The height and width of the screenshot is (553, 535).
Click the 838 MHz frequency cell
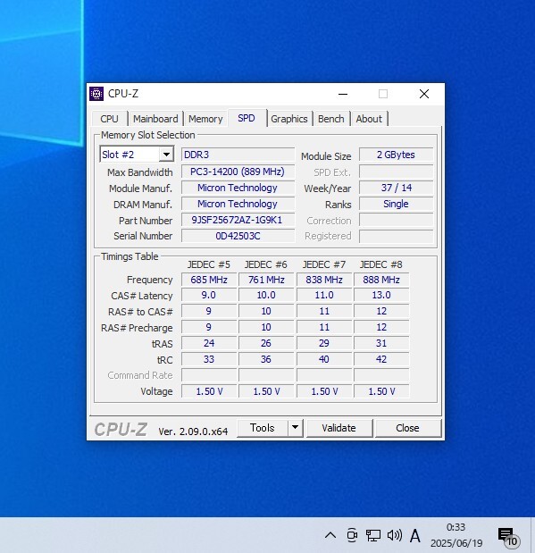tap(324, 280)
